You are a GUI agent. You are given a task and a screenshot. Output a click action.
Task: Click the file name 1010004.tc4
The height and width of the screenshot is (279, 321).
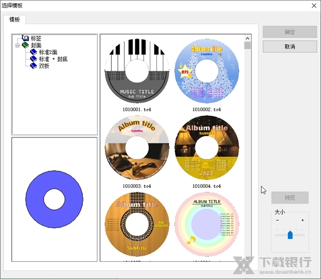[207, 186]
